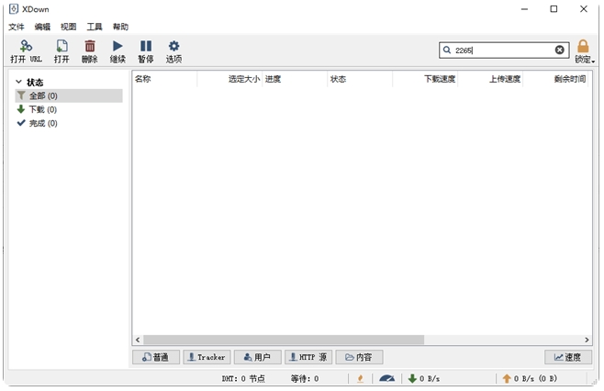Viewport: 604px width, 391px height.
Task: Click the Resume (继续) play icon
Action: point(117,46)
